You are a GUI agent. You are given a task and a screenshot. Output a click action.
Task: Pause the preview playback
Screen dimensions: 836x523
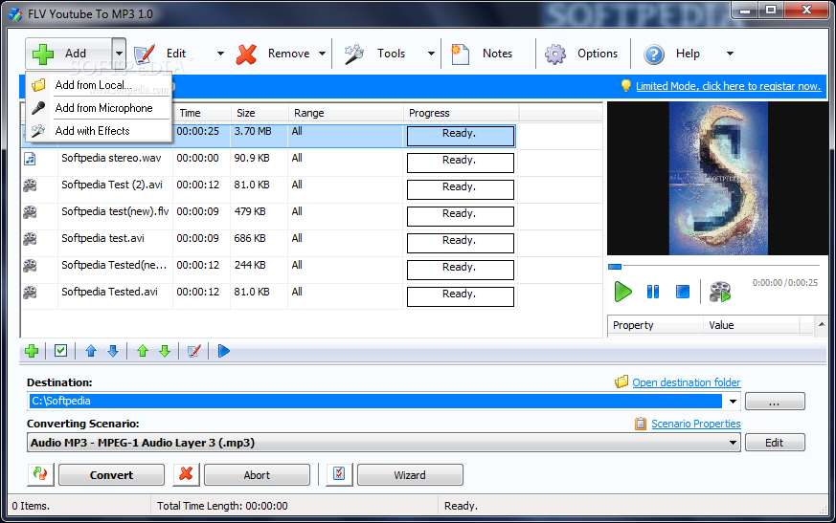pyautogui.click(x=652, y=292)
